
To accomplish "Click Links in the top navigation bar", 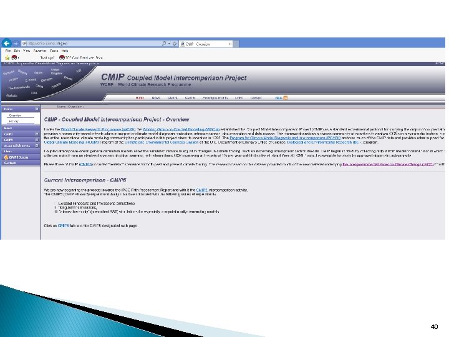I will click(239, 98).
